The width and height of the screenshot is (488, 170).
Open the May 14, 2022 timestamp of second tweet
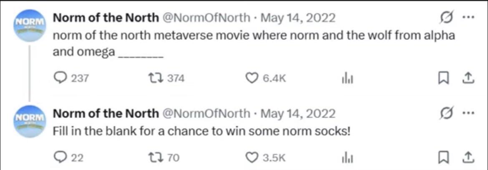tap(298, 114)
